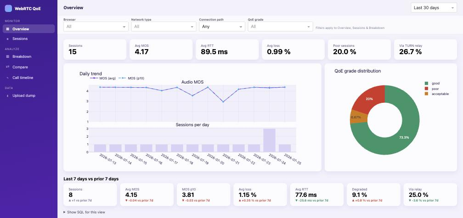Click the Avg RTT 89.5 ms card
Image resolution: width=463 pixels, height=218 pixels.
(x=227, y=50)
